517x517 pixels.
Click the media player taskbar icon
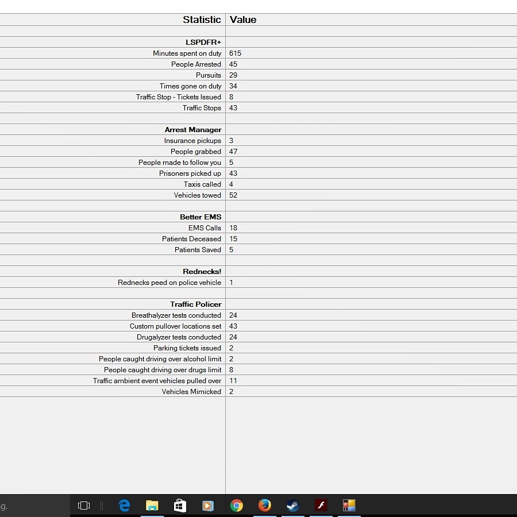pyautogui.click(x=208, y=506)
